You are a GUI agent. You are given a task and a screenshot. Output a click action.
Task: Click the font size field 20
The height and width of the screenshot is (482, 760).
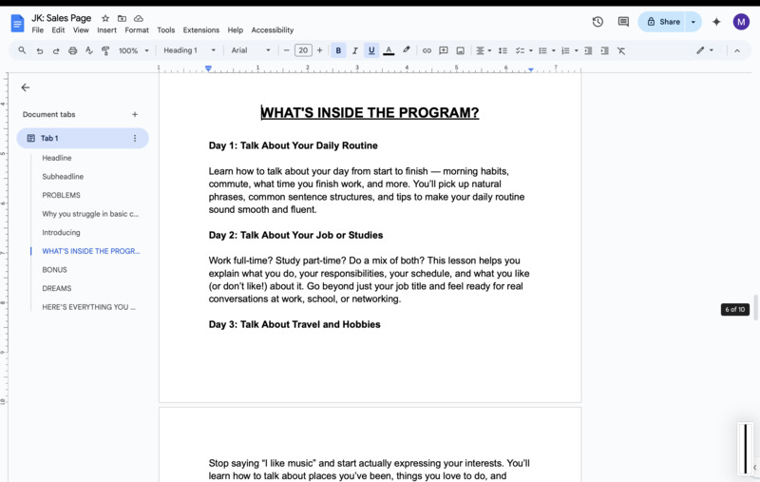click(303, 50)
